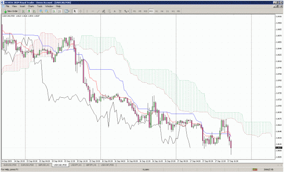Click the USDCAD,M30 chart header text

tap(21, 16)
